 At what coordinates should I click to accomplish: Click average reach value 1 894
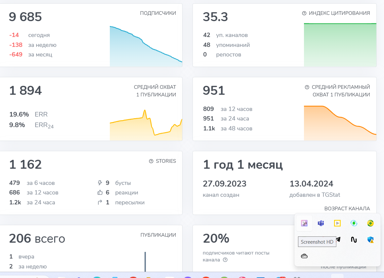click(x=25, y=90)
